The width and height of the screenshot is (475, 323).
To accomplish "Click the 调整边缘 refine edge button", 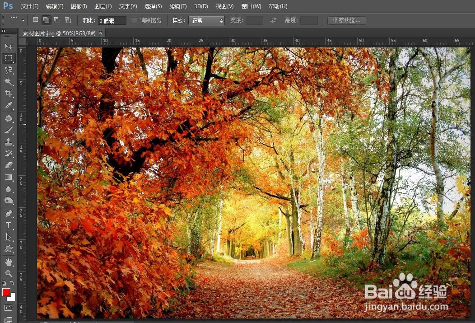I will (x=347, y=20).
